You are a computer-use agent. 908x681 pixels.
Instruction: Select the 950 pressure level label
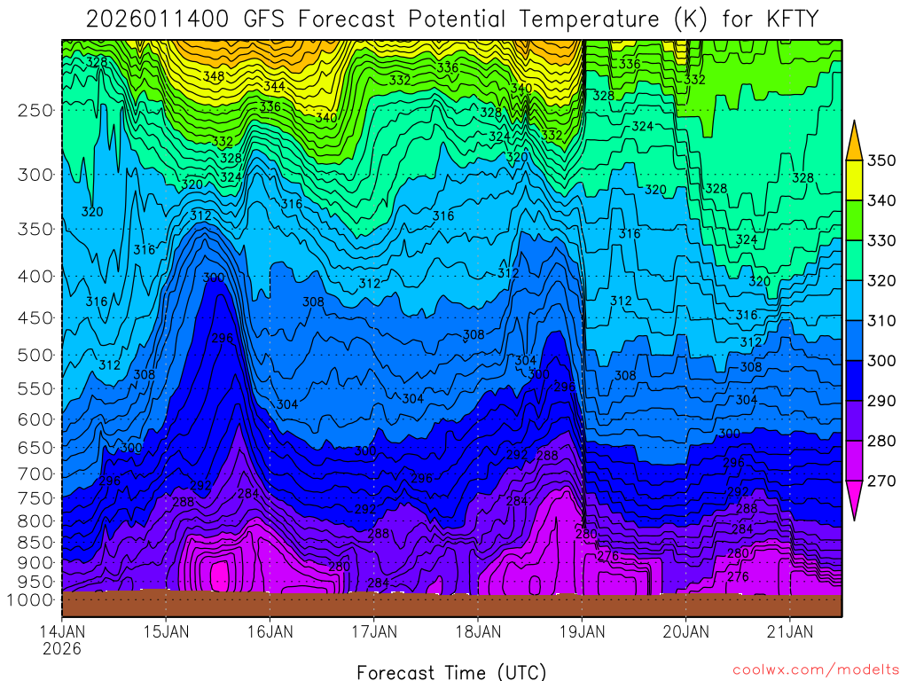click(35, 582)
